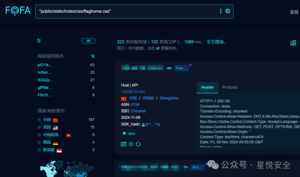The height and width of the screenshot is (177, 300).
Task: Click the all link to view all data
Action: pyautogui.click(x=158, y=48)
